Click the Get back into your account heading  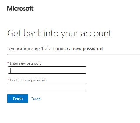[59, 33]
